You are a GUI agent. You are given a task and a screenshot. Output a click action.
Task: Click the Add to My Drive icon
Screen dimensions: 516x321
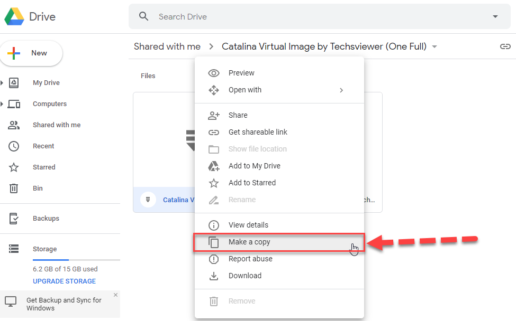pos(214,166)
